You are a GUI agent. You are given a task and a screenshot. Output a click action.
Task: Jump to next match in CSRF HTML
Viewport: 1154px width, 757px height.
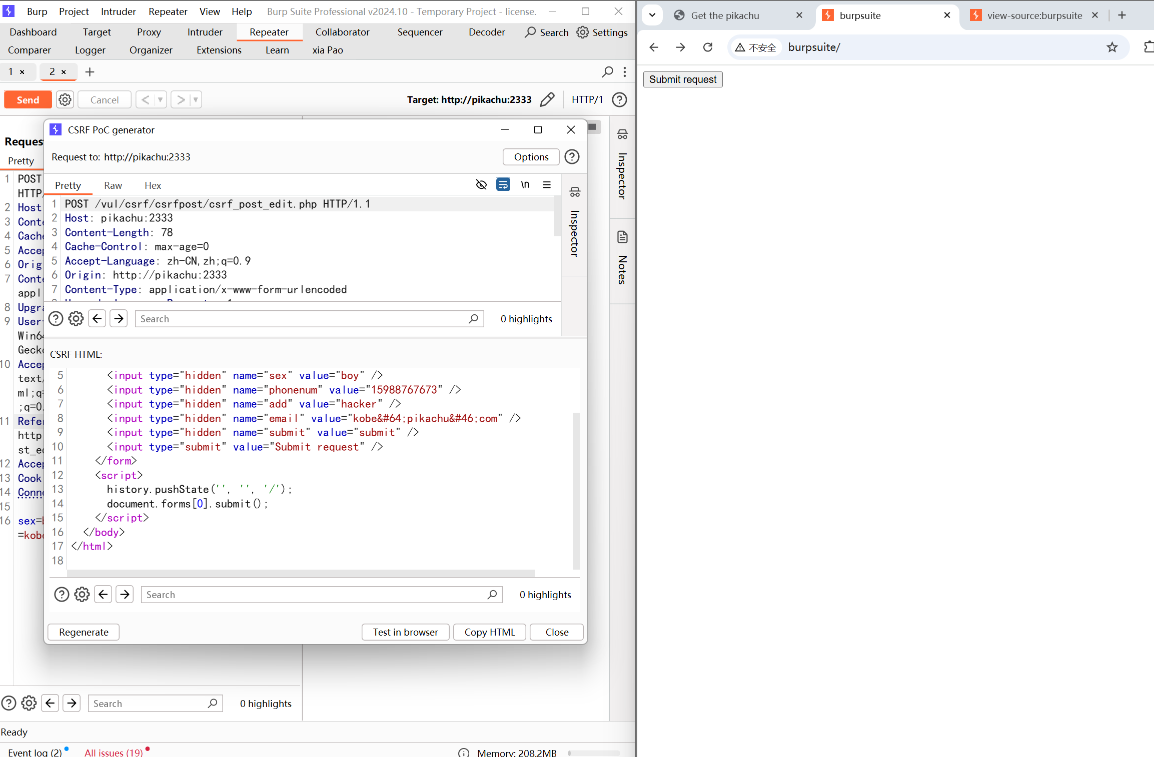(x=125, y=595)
